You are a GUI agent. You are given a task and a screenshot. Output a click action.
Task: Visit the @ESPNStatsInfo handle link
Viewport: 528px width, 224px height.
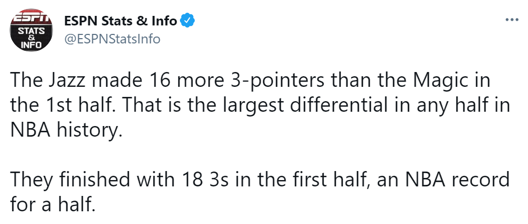112,39
